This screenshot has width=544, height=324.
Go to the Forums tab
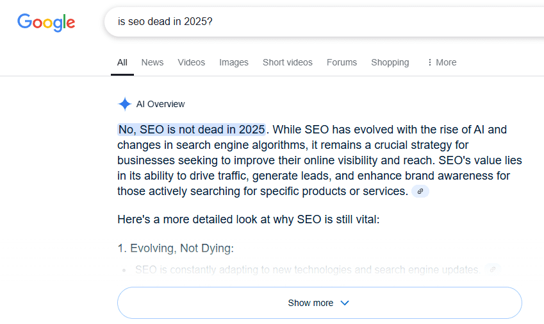(x=342, y=62)
